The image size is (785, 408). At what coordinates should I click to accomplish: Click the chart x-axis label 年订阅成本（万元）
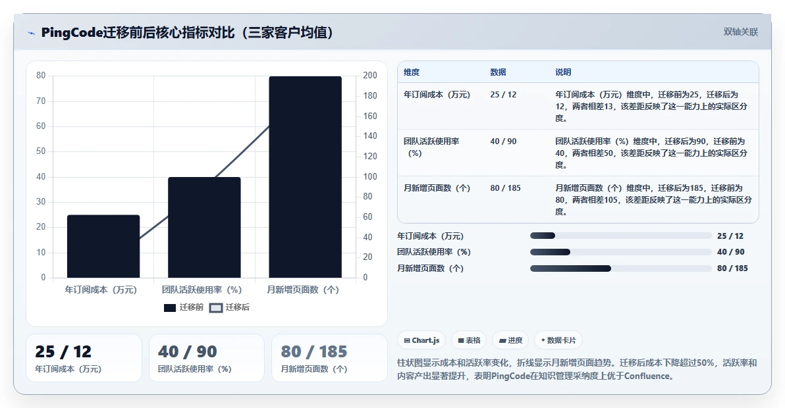[x=101, y=290]
